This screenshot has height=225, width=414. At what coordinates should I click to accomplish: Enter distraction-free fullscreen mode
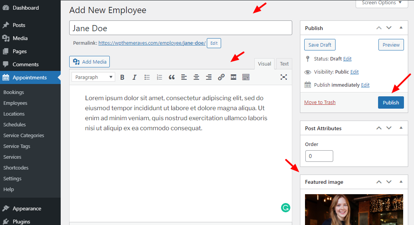(284, 77)
